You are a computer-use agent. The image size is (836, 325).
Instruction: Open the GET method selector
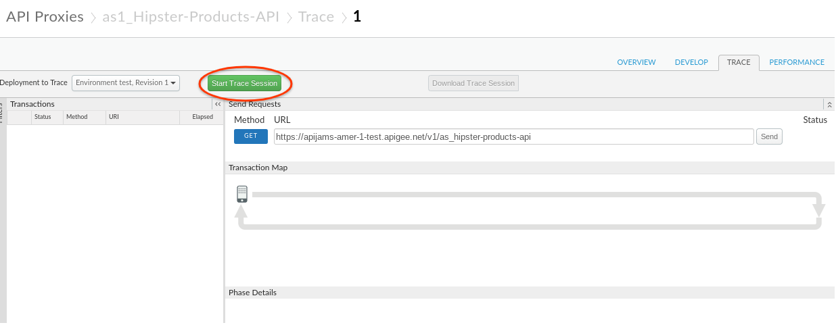(x=251, y=136)
